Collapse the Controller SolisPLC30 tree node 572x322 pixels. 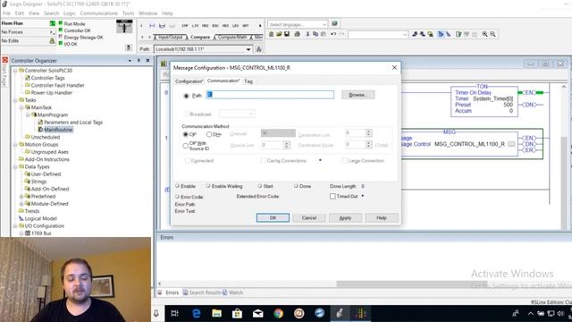pos(15,71)
